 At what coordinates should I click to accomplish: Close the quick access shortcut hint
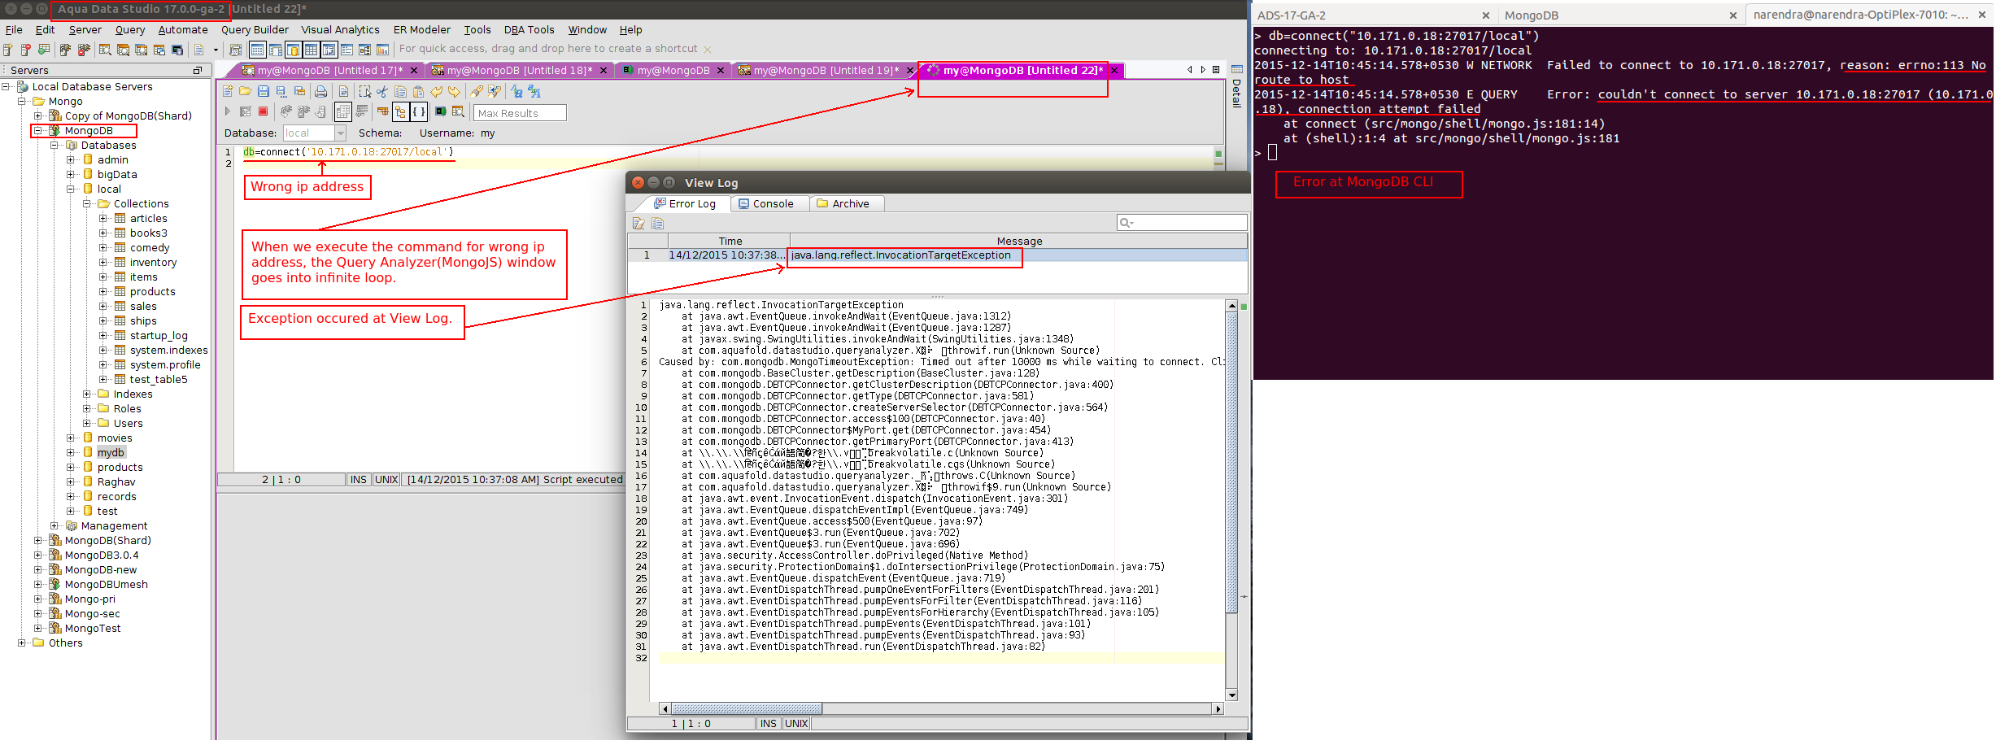point(708,50)
